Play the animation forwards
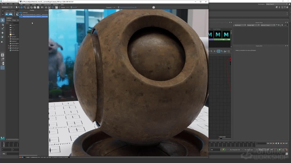The image size is (291, 163). [279, 143]
